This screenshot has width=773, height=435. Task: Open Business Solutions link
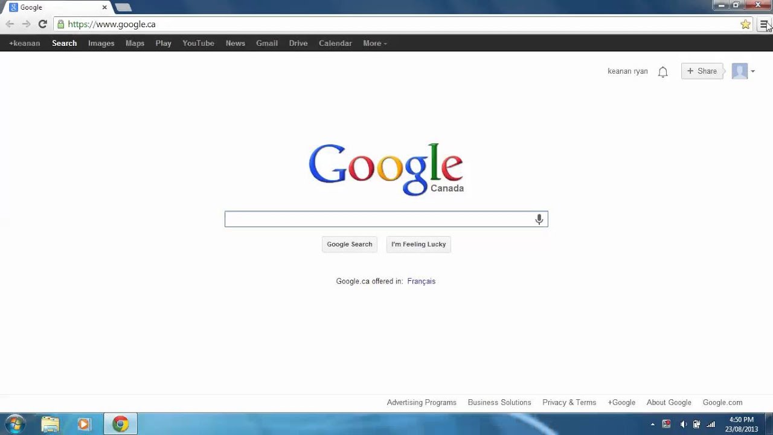(499, 402)
